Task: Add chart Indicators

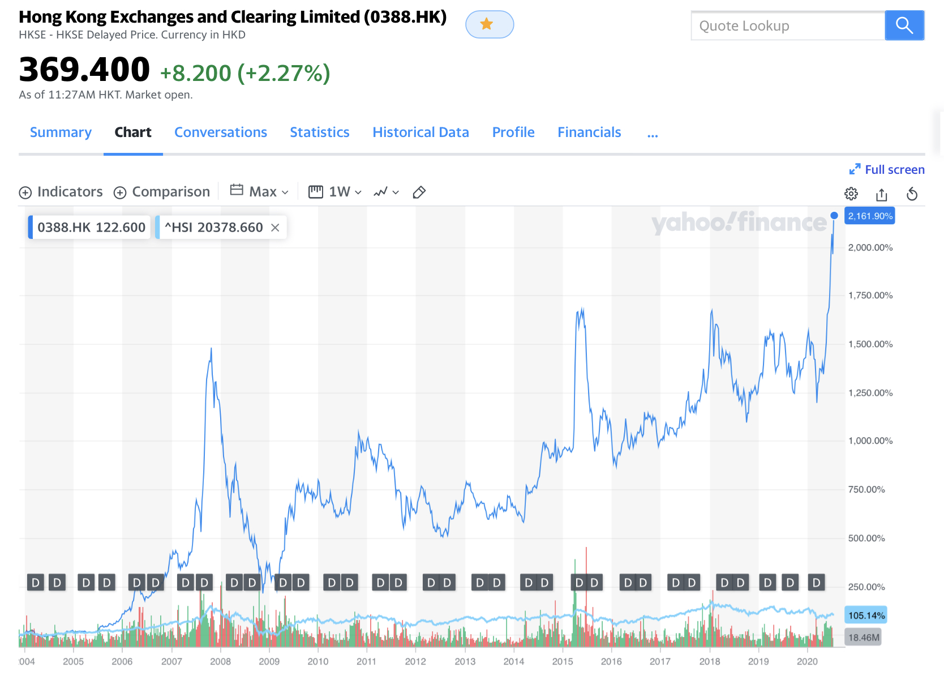Action: coord(61,192)
